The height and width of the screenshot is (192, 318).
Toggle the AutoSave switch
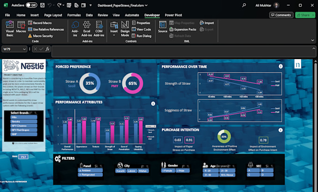click(x=31, y=5)
